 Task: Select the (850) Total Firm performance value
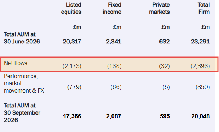pyautogui.click(x=203, y=87)
